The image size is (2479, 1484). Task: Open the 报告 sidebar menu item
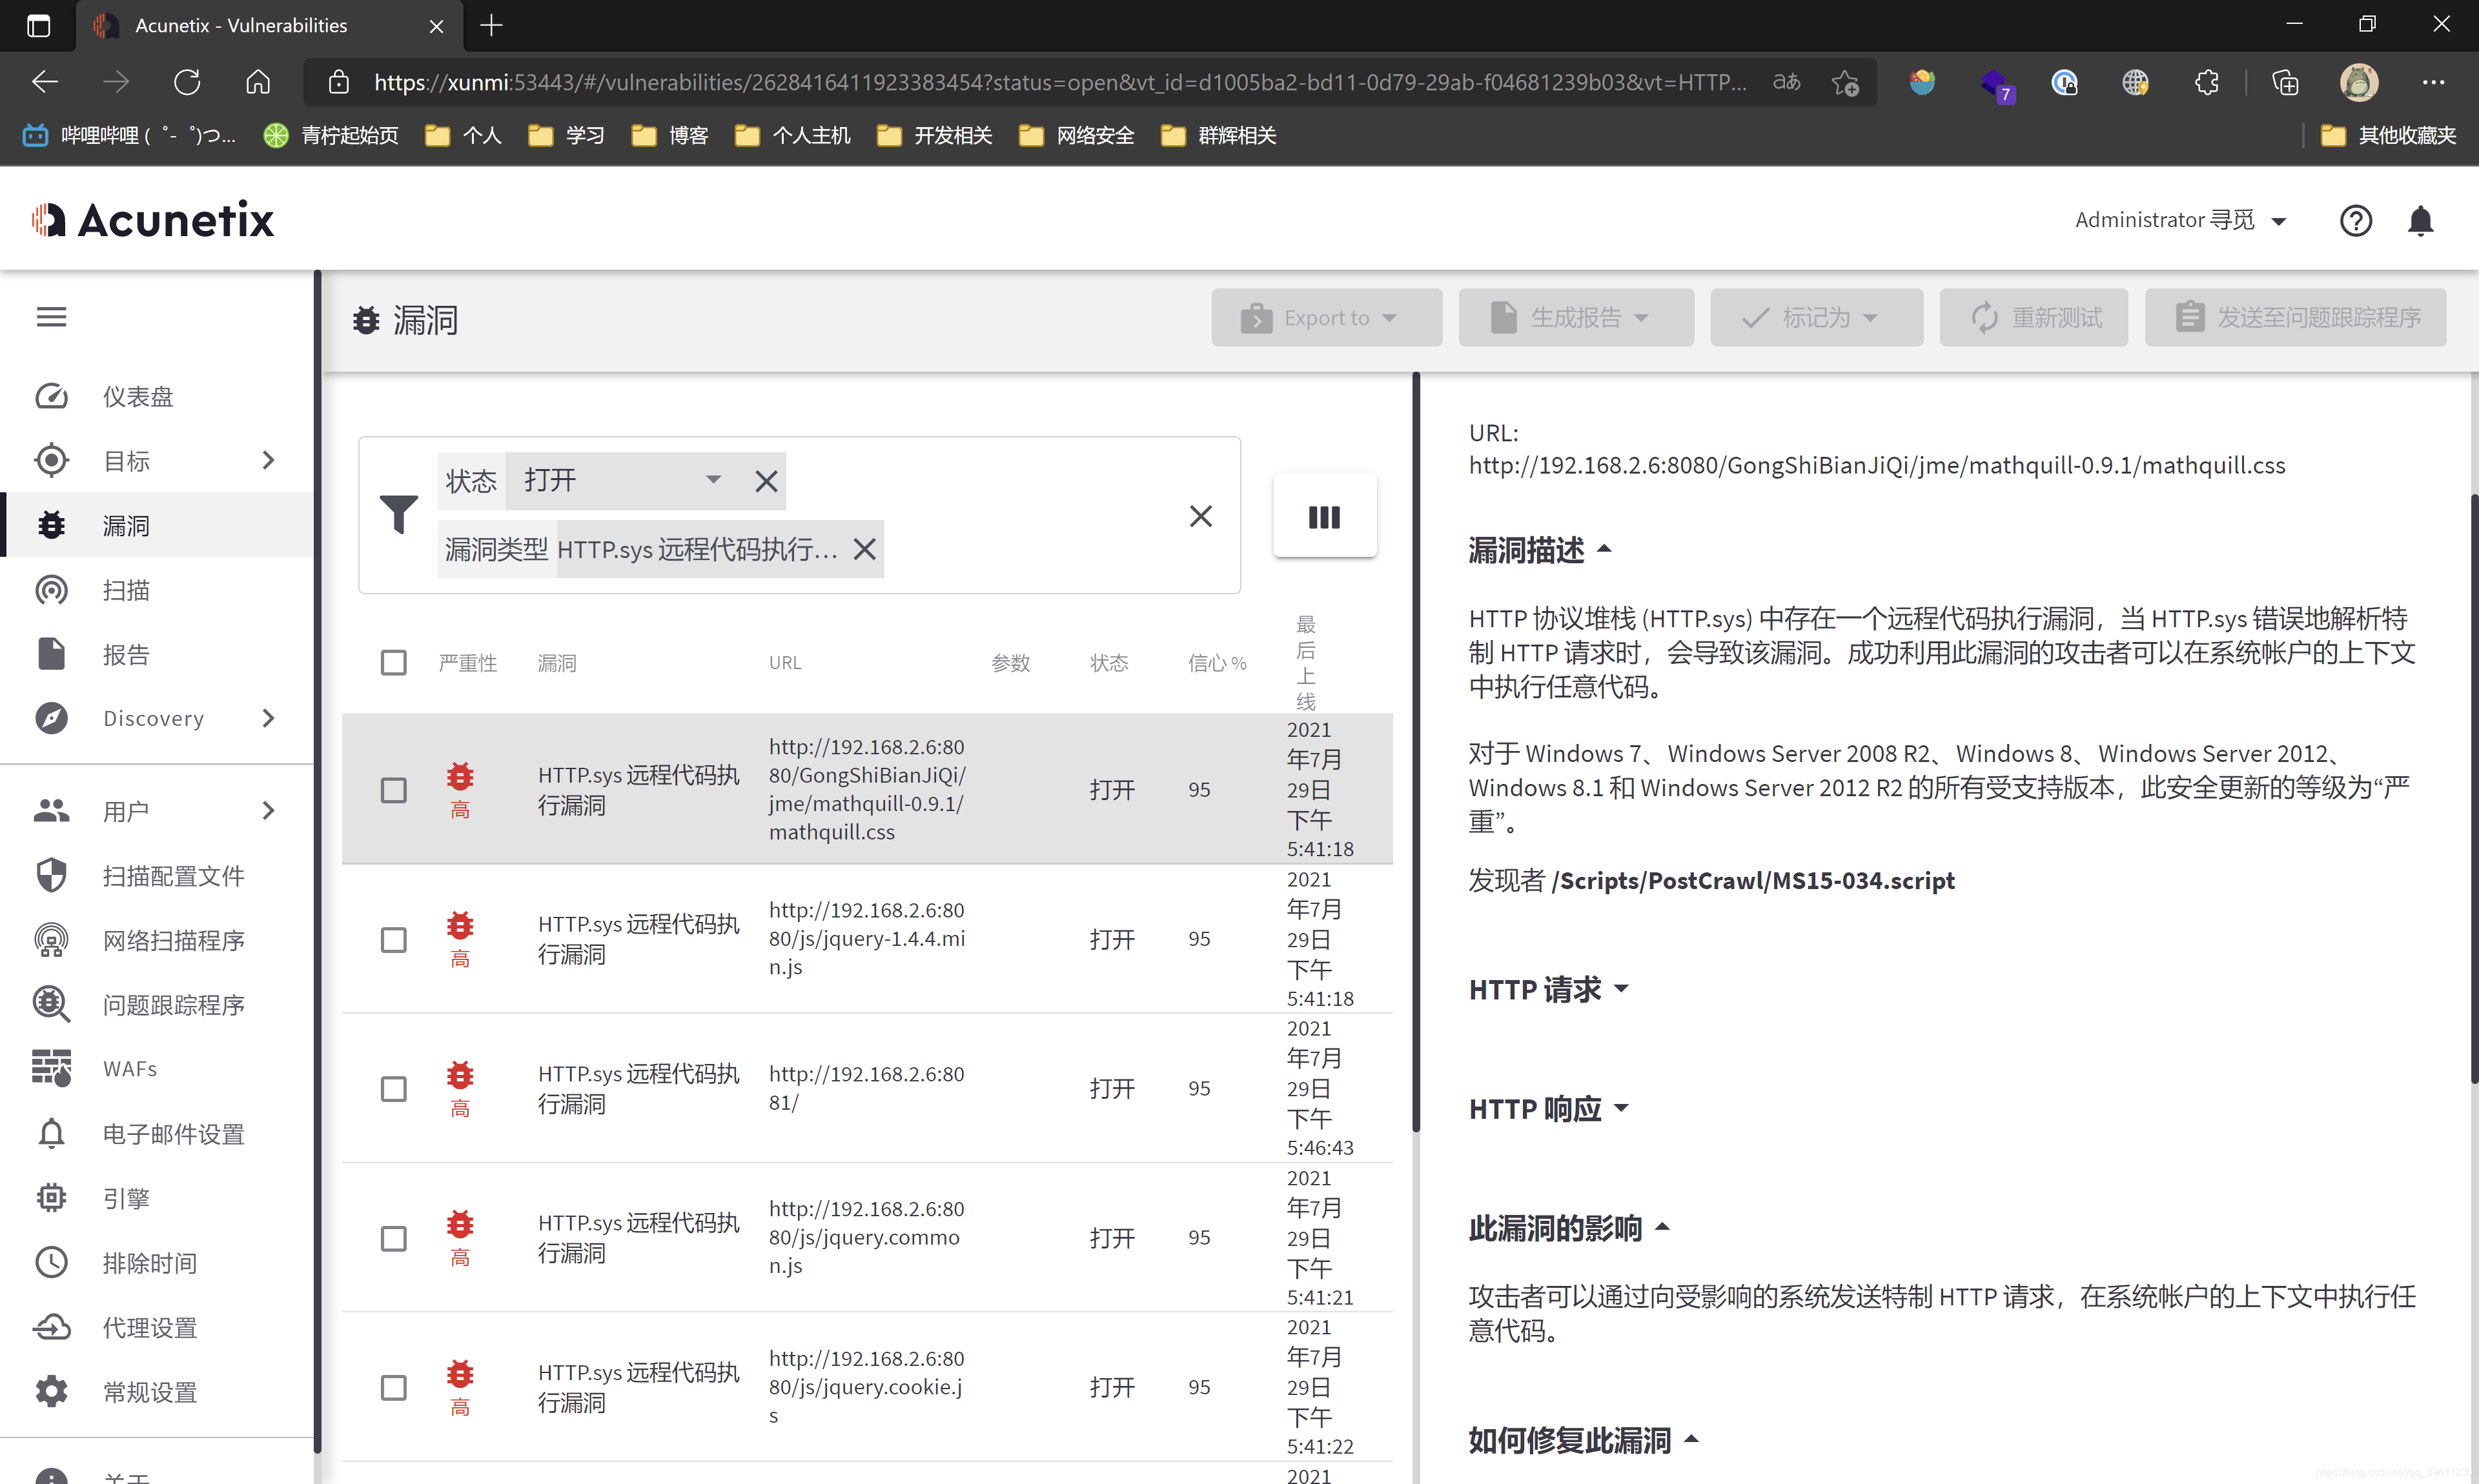point(157,654)
